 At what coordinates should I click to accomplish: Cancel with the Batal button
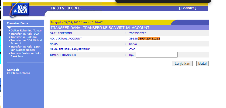(202, 63)
